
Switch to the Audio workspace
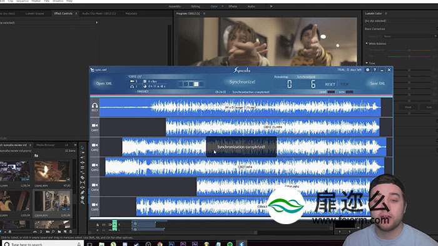(251, 6)
